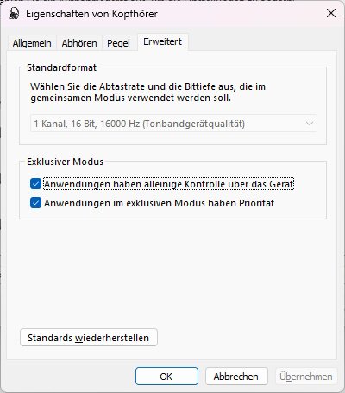Viewport: 345px width, 393px height.
Task: Confirm the dialog with OK
Action: 166,377
